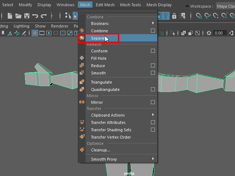Click the Open Scene folder icon

[x=18, y=16]
